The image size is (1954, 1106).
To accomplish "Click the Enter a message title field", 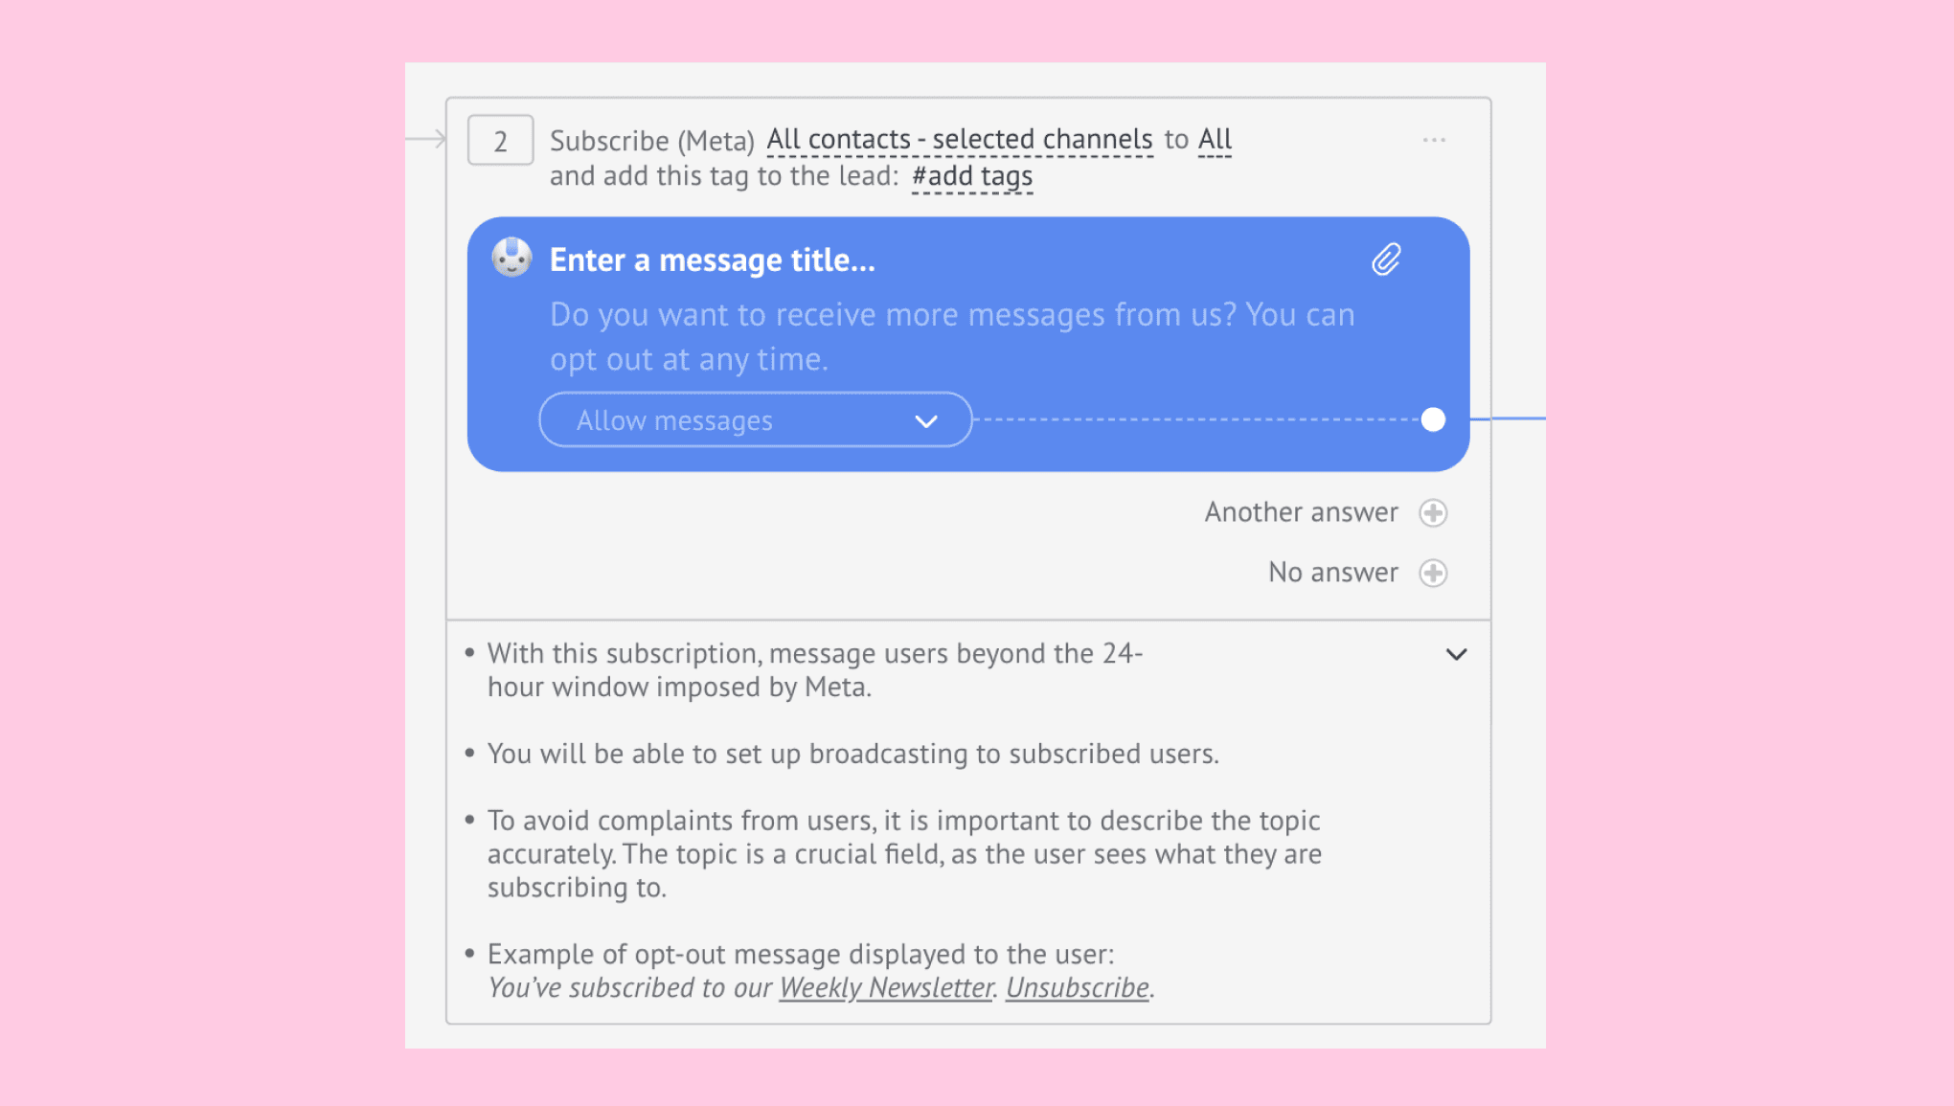I will 713,260.
